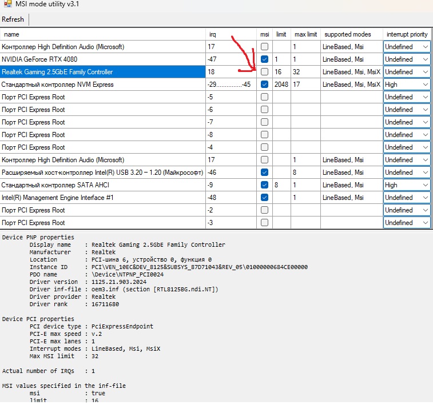Expand interrupt priority dropdown for NVIDIA RTX 4080
The width and height of the screenshot is (433, 405).
point(425,59)
